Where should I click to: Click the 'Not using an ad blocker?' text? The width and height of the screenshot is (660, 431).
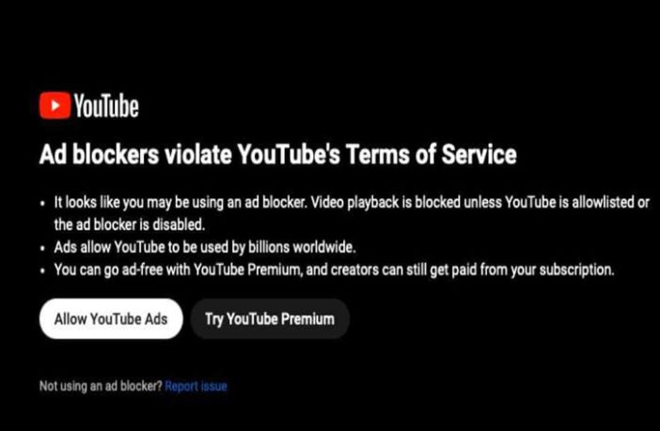pyautogui.click(x=101, y=386)
